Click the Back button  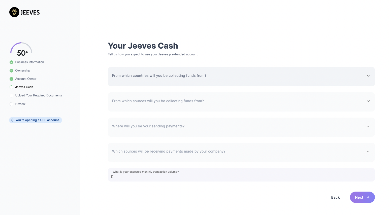(335, 197)
